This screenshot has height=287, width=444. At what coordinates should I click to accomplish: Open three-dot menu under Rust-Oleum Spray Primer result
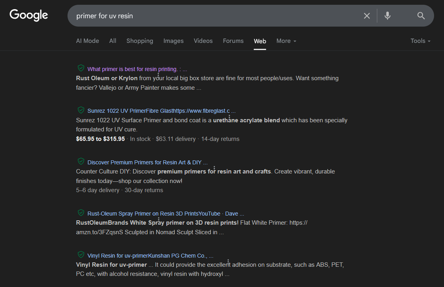pyautogui.click(x=158, y=219)
